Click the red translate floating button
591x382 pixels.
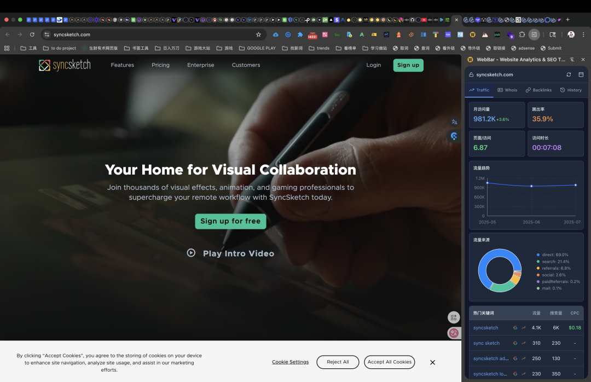[x=454, y=333]
